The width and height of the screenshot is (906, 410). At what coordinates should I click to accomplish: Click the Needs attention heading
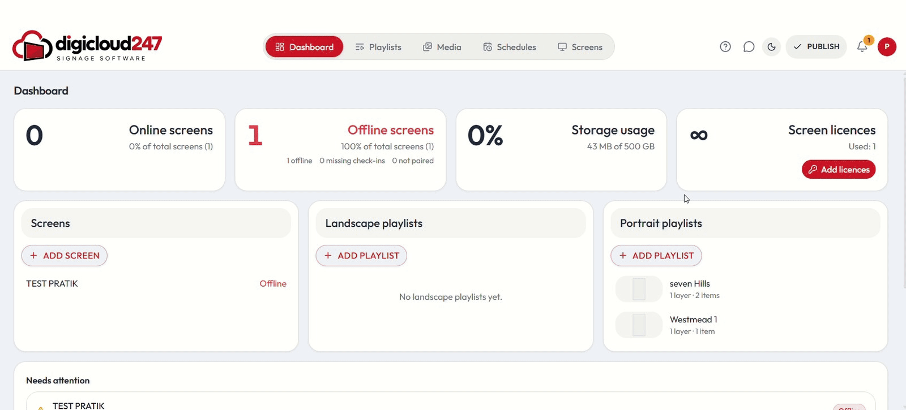(x=58, y=381)
